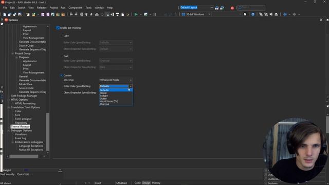The image size is (329, 185).
Task: Select Native OS Exceptions tree item
Action: point(31,150)
